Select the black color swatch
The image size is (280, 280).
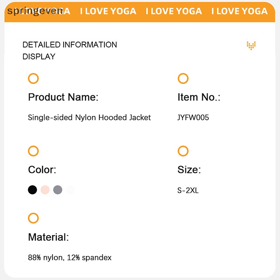pyautogui.click(x=33, y=190)
